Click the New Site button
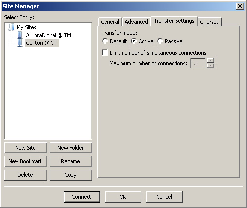Viewport: 247px width, 208px height. [26, 148]
